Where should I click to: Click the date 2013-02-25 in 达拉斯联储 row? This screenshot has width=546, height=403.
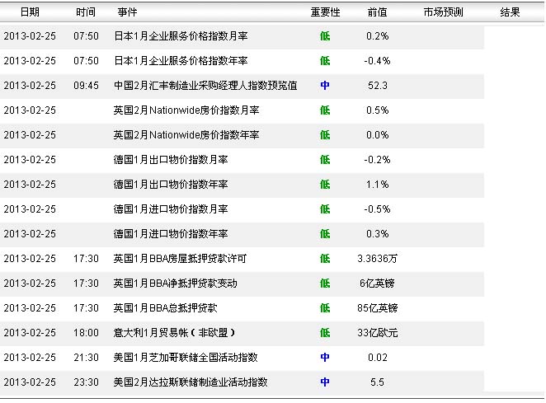tap(30, 382)
